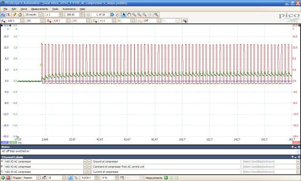Screen dimensions: 301x181
Task: Toggle the rising edge trigger button
Action: [71, 178]
